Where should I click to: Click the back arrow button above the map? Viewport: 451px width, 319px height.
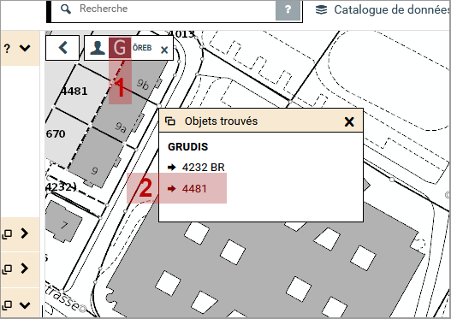[62, 48]
